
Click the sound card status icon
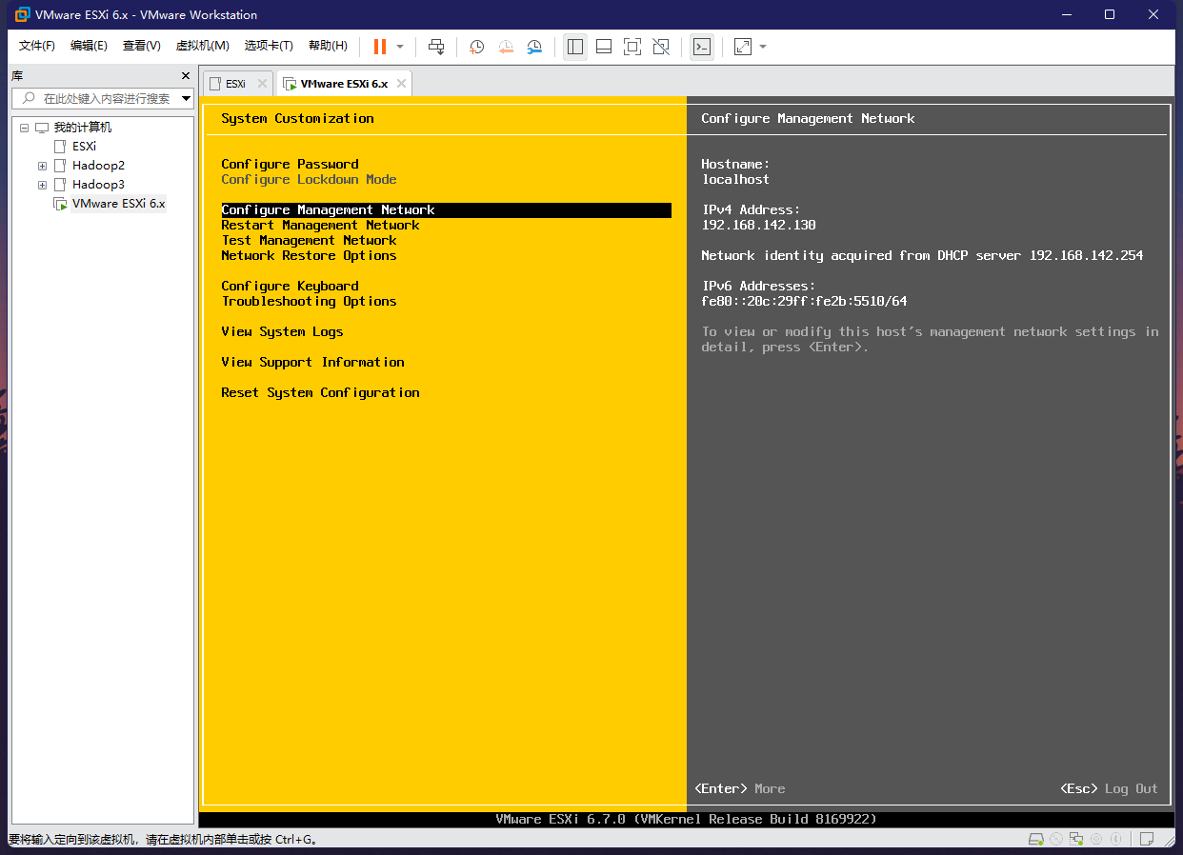(x=1096, y=839)
